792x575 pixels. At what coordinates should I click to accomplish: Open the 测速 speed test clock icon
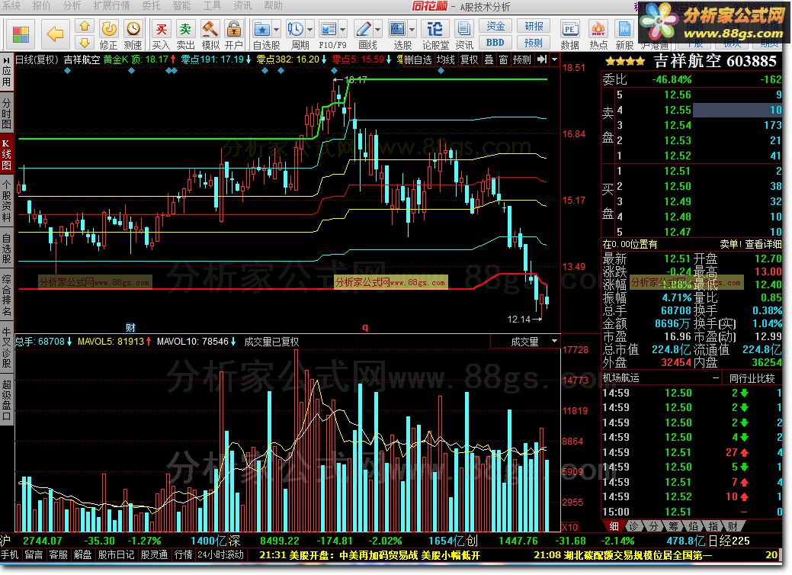(x=133, y=34)
